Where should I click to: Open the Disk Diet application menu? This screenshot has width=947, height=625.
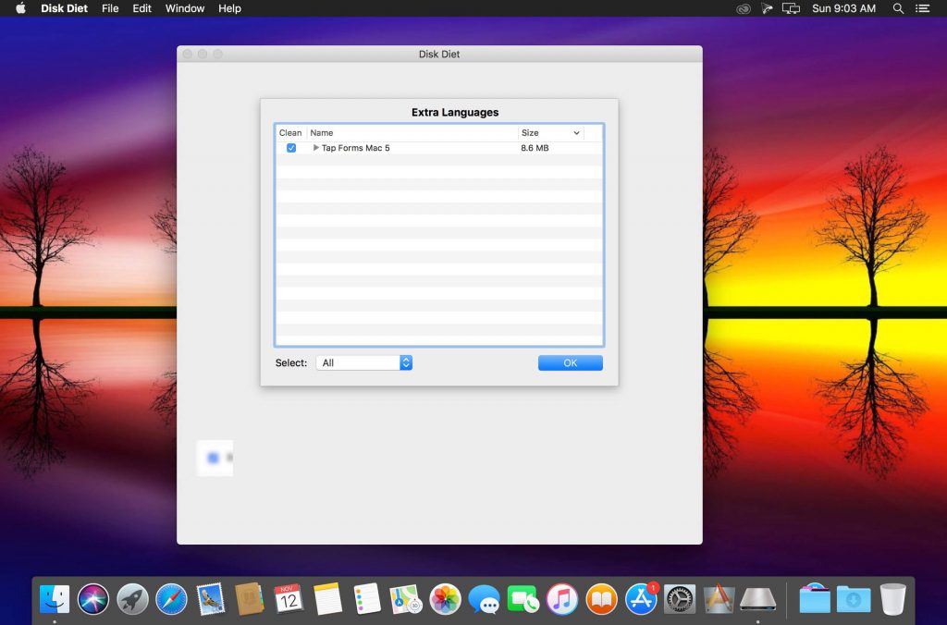[64, 8]
